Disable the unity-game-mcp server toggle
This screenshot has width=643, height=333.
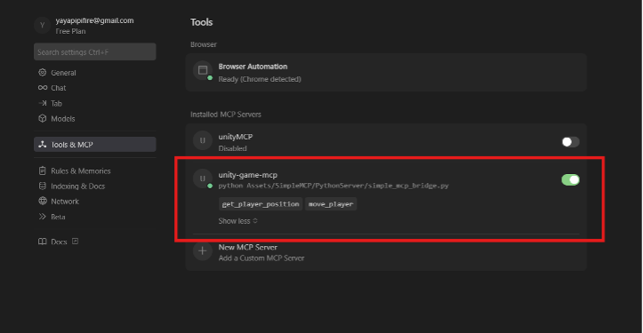(x=570, y=179)
